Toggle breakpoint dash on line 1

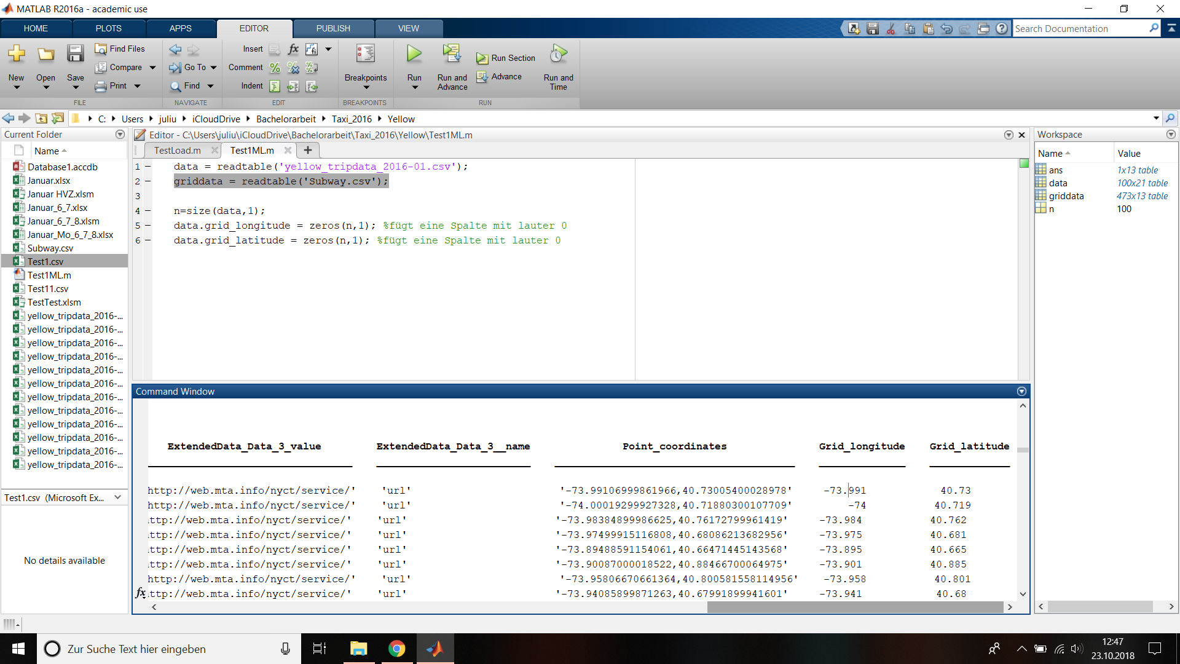pos(147,167)
